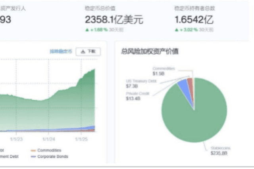Click the 1/1/25 axis label
Screen dimensions: 254x169
point(81,139)
